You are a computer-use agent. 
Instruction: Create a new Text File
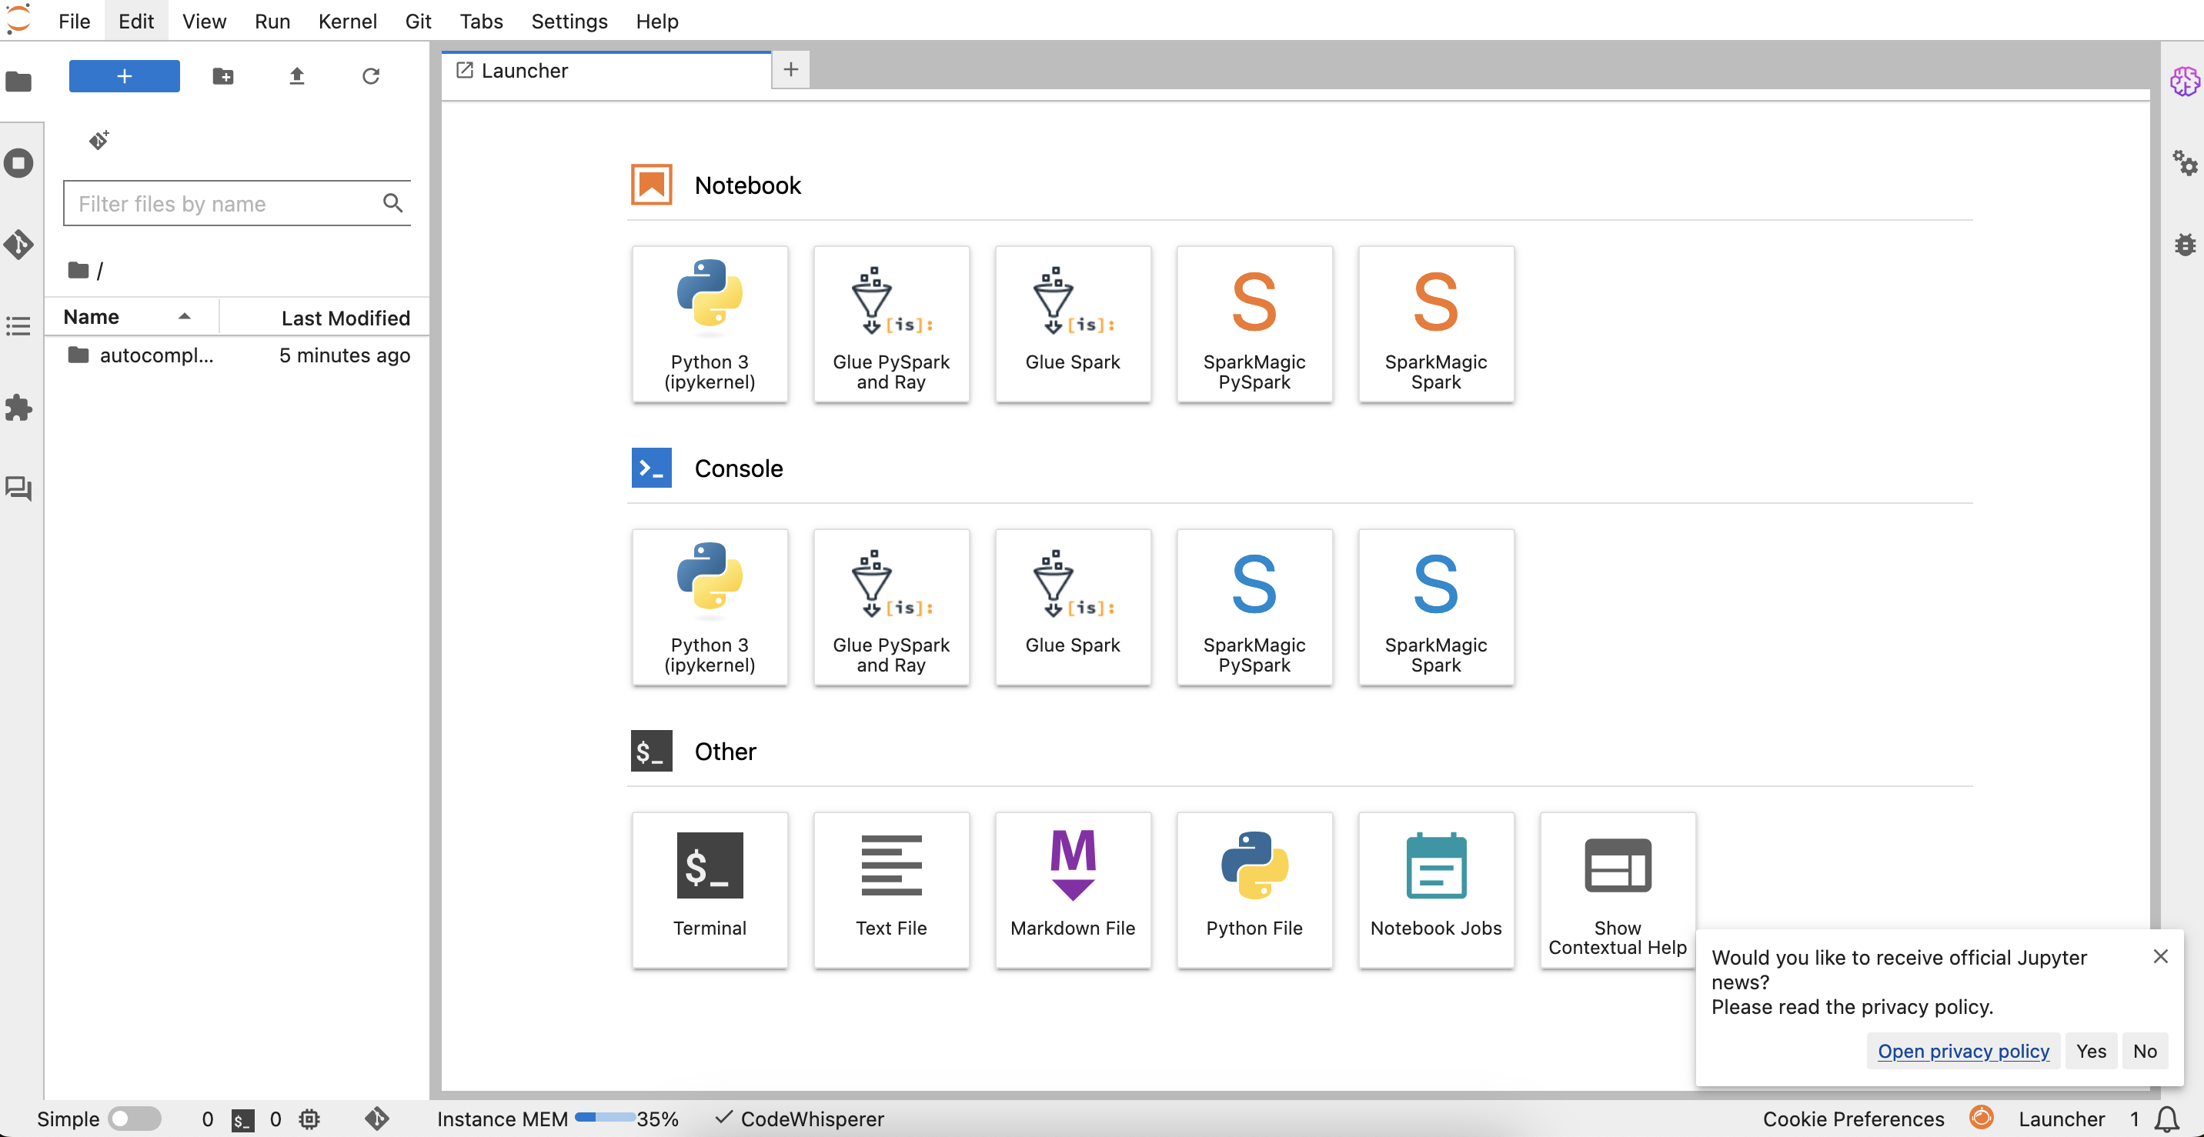tap(890, 890)
